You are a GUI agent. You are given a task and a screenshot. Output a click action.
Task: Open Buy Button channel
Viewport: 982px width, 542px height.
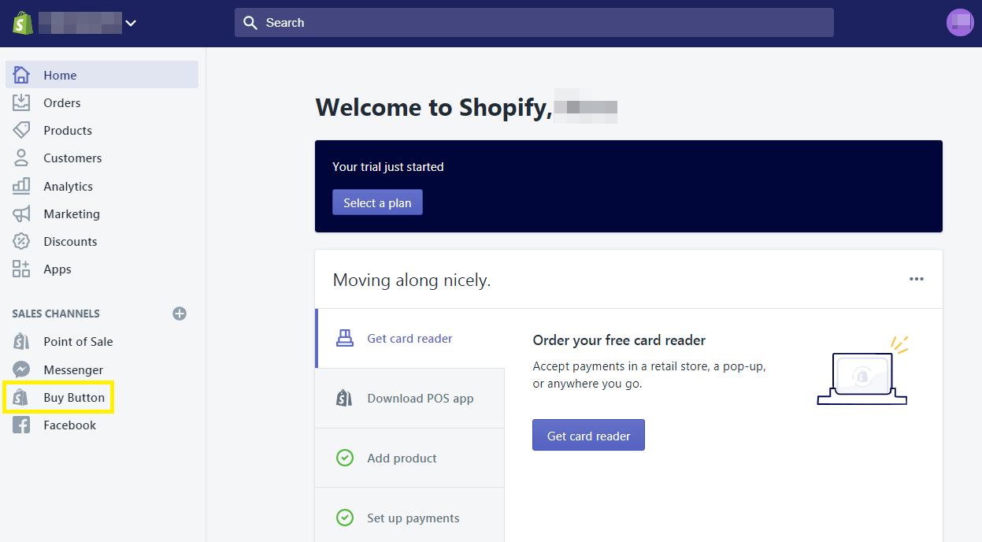click(74, 398)
